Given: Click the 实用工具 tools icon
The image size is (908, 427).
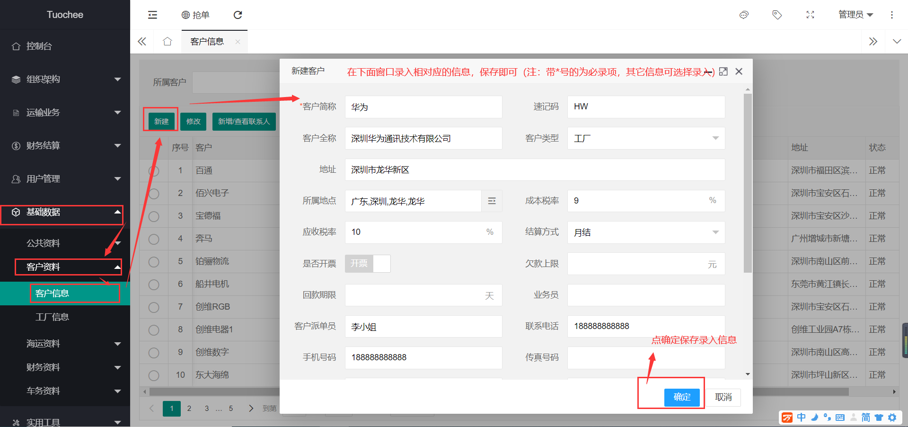Looking at the screenshot, I should tap(16, 422).
